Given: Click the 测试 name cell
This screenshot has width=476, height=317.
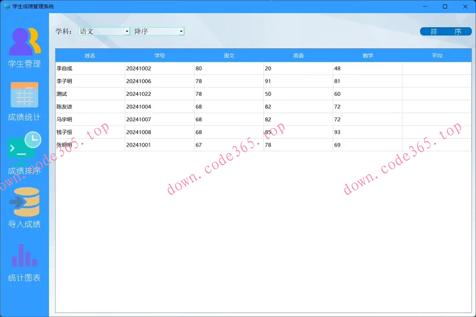Looking at the screenshot, I should (90, 94).
